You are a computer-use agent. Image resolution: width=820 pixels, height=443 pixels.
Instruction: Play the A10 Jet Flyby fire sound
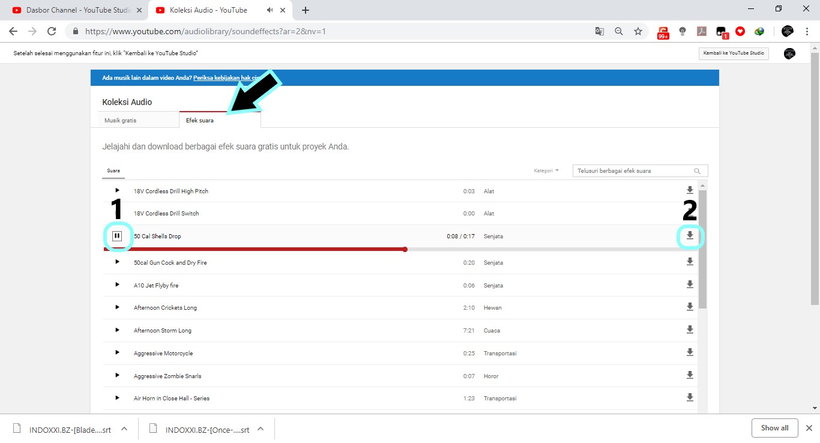pos(117,285)
